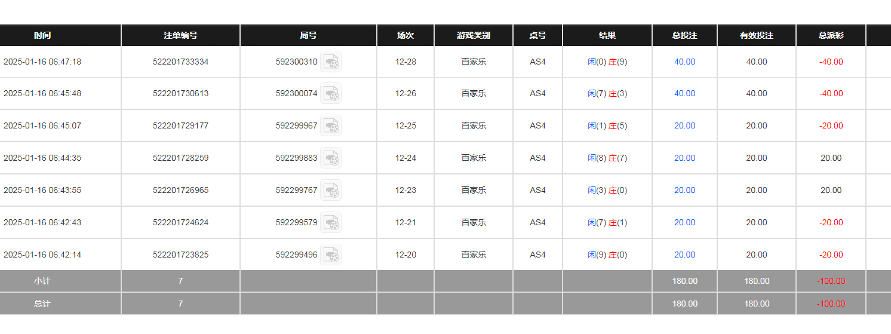The height and width of the screenshot is (334, 891).
Task: Click the 时间 column header
Action: [x=42, y=35]
